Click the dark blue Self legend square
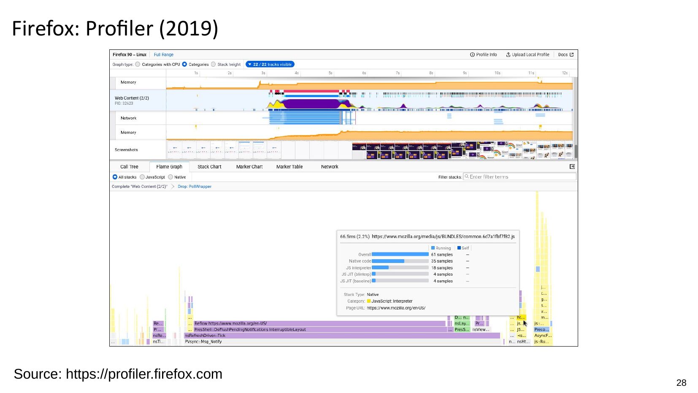The image size is (698, 393). coord(459,248)
